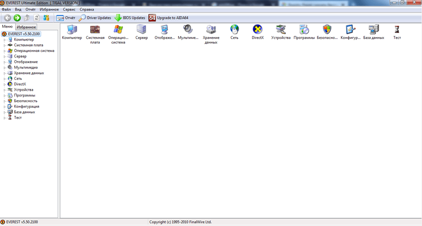Click the Up level toolbar button
Image resolution: width=422 pixels, height=226 pixels.
[27, 18]
